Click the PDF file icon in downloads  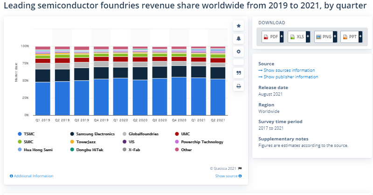pyautogui.click(x=266, y=37)
